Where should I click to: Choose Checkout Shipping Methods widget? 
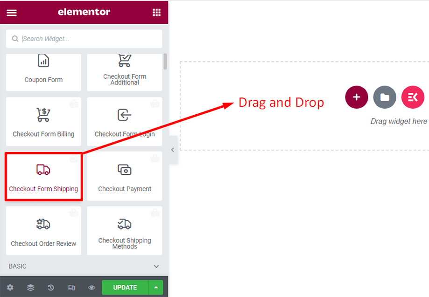pos(125,231)
